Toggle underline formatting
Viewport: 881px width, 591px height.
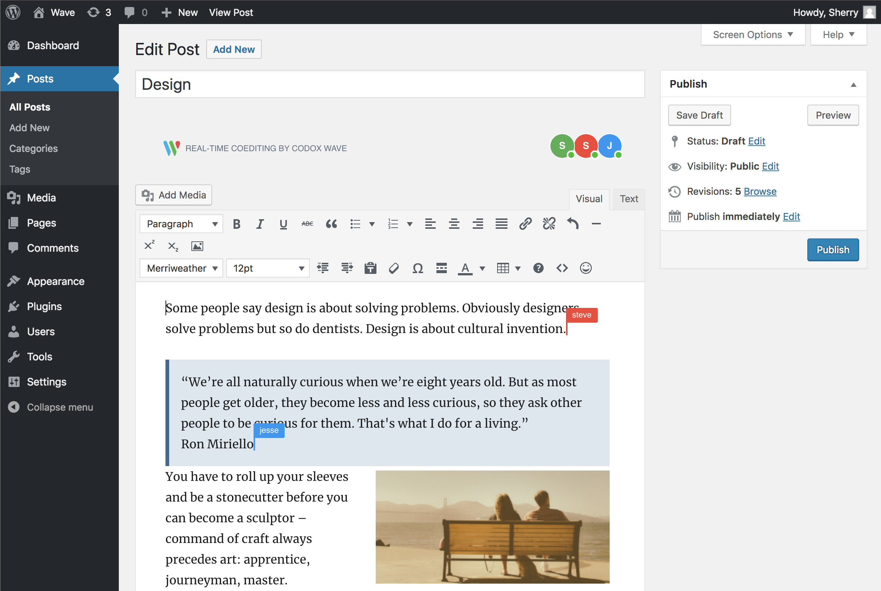pos(283,224)
